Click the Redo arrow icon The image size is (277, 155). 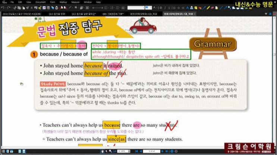(9, 8)
